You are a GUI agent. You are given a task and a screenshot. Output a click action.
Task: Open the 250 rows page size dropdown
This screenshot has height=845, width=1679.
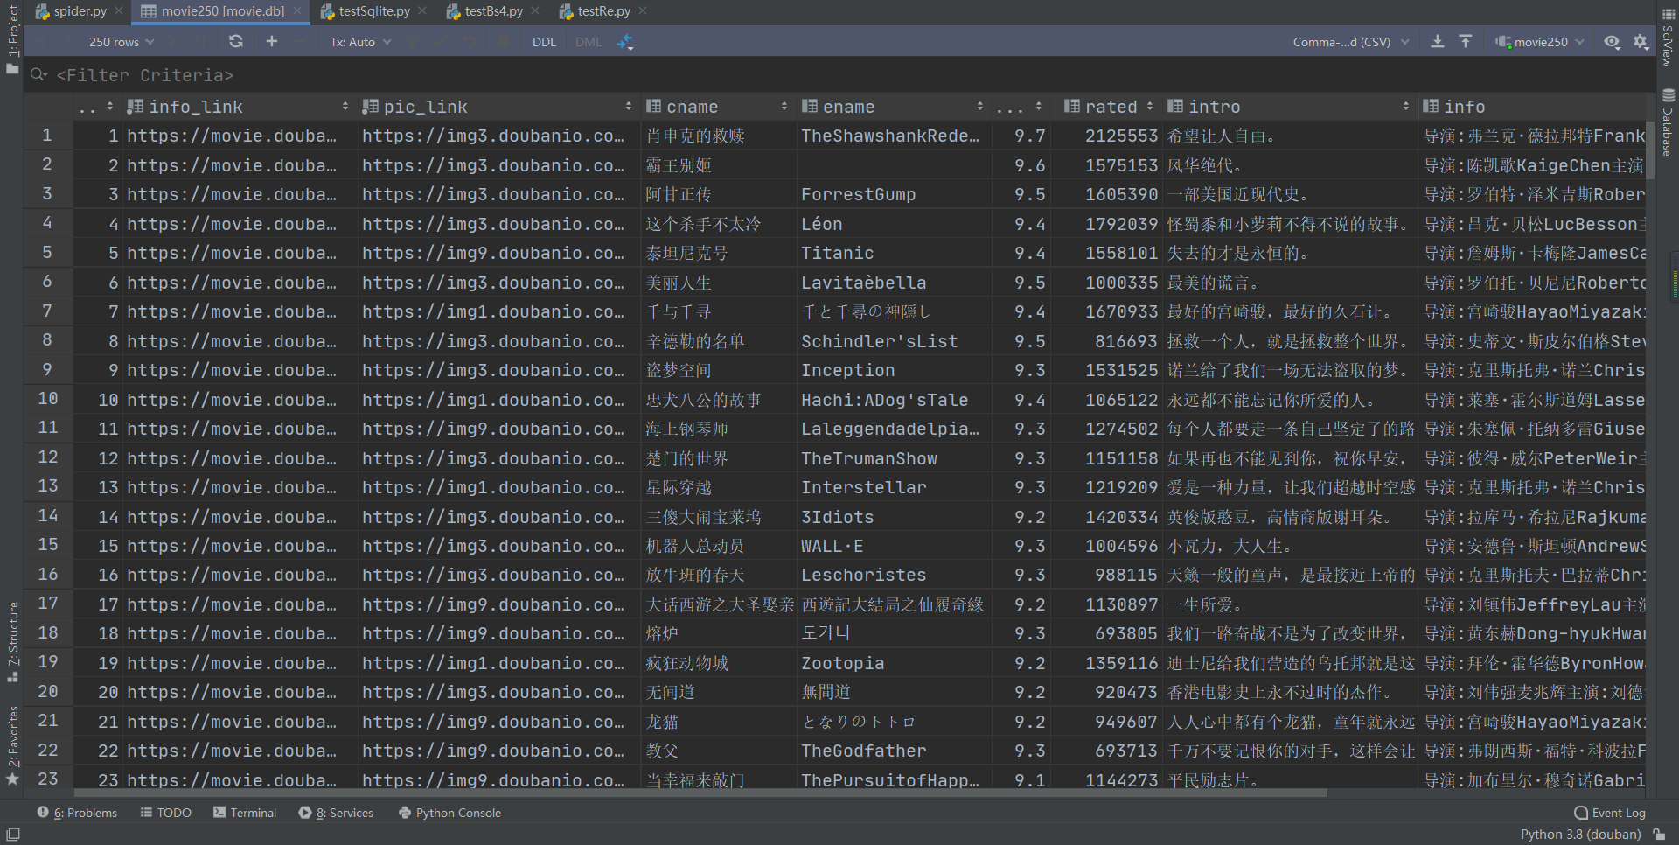coord(122,41)
